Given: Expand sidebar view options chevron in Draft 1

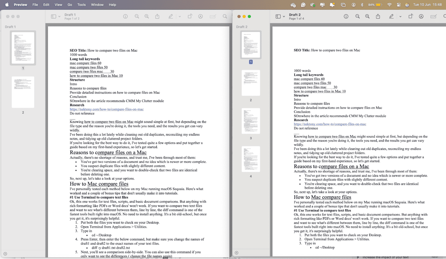Looking at the screenshot, I should pyautogui.click(x=59, y=16).
